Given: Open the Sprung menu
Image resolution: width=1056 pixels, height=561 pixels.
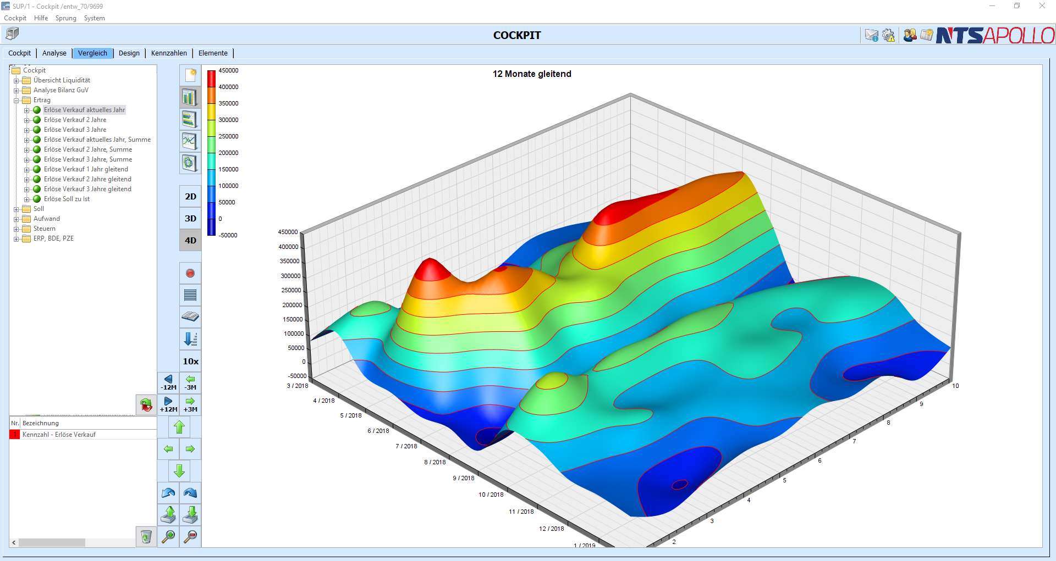Looking at the screenshot, I should click(66, 18).
